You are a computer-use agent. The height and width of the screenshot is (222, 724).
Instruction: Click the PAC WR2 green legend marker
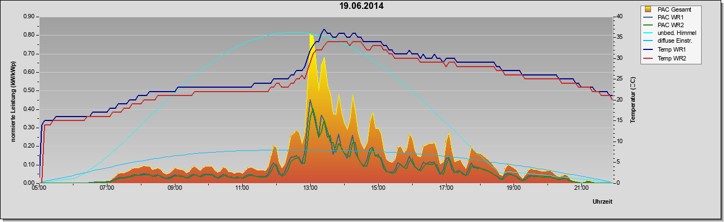pyautogui.click(x=648, y=25)
